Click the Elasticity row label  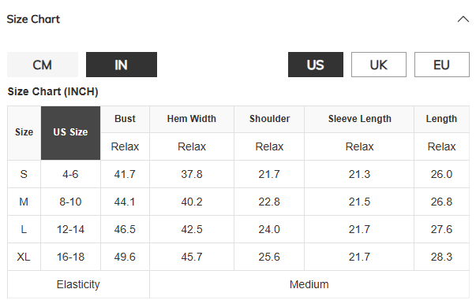click(78, 284)
